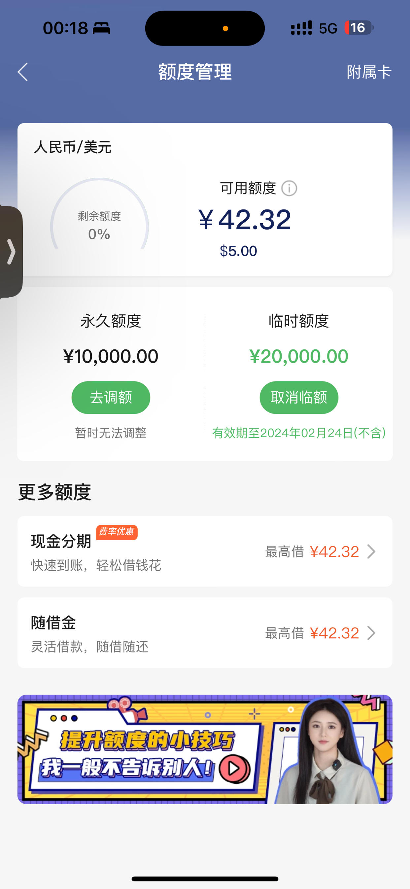The height and width of the screenshot is (889, 410).
Task: Tap the battery indicator in status bar
Action: [359, 28]
